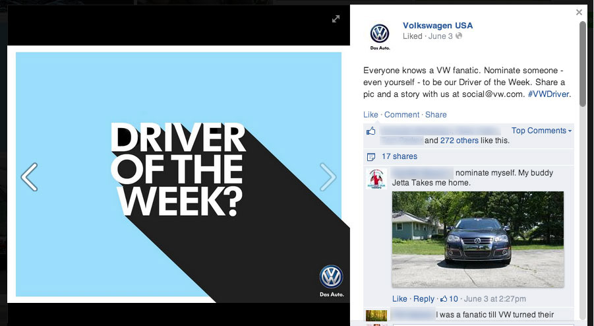Open the 17 shares link
This screenshot has width=594, height=326.
pos(400,156)
